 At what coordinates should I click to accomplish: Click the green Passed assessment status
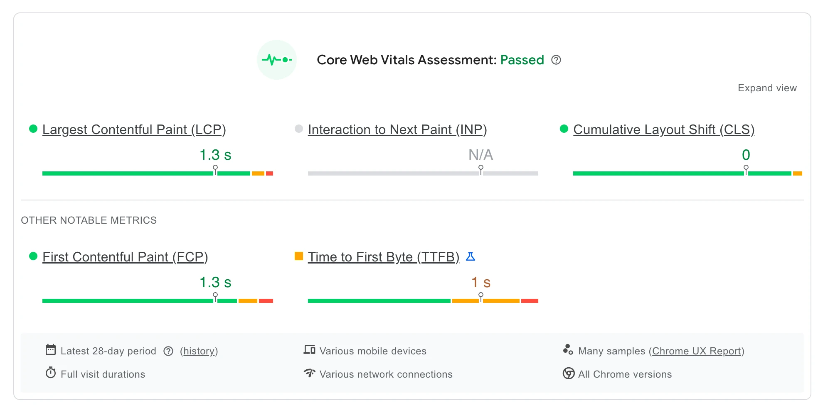point(522,60)
